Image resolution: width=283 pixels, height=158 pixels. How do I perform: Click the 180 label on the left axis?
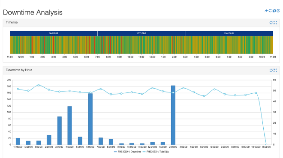(9, 86)
